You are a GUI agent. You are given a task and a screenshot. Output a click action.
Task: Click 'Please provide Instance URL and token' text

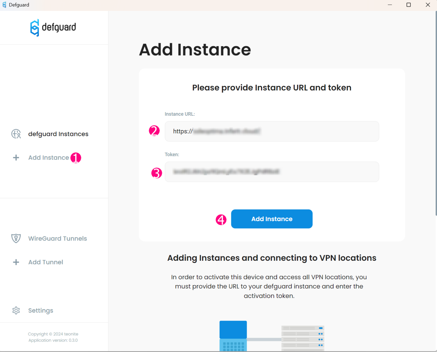[x=272, y=88]
